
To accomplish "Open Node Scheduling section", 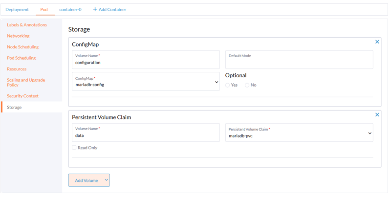I will 22,47.
